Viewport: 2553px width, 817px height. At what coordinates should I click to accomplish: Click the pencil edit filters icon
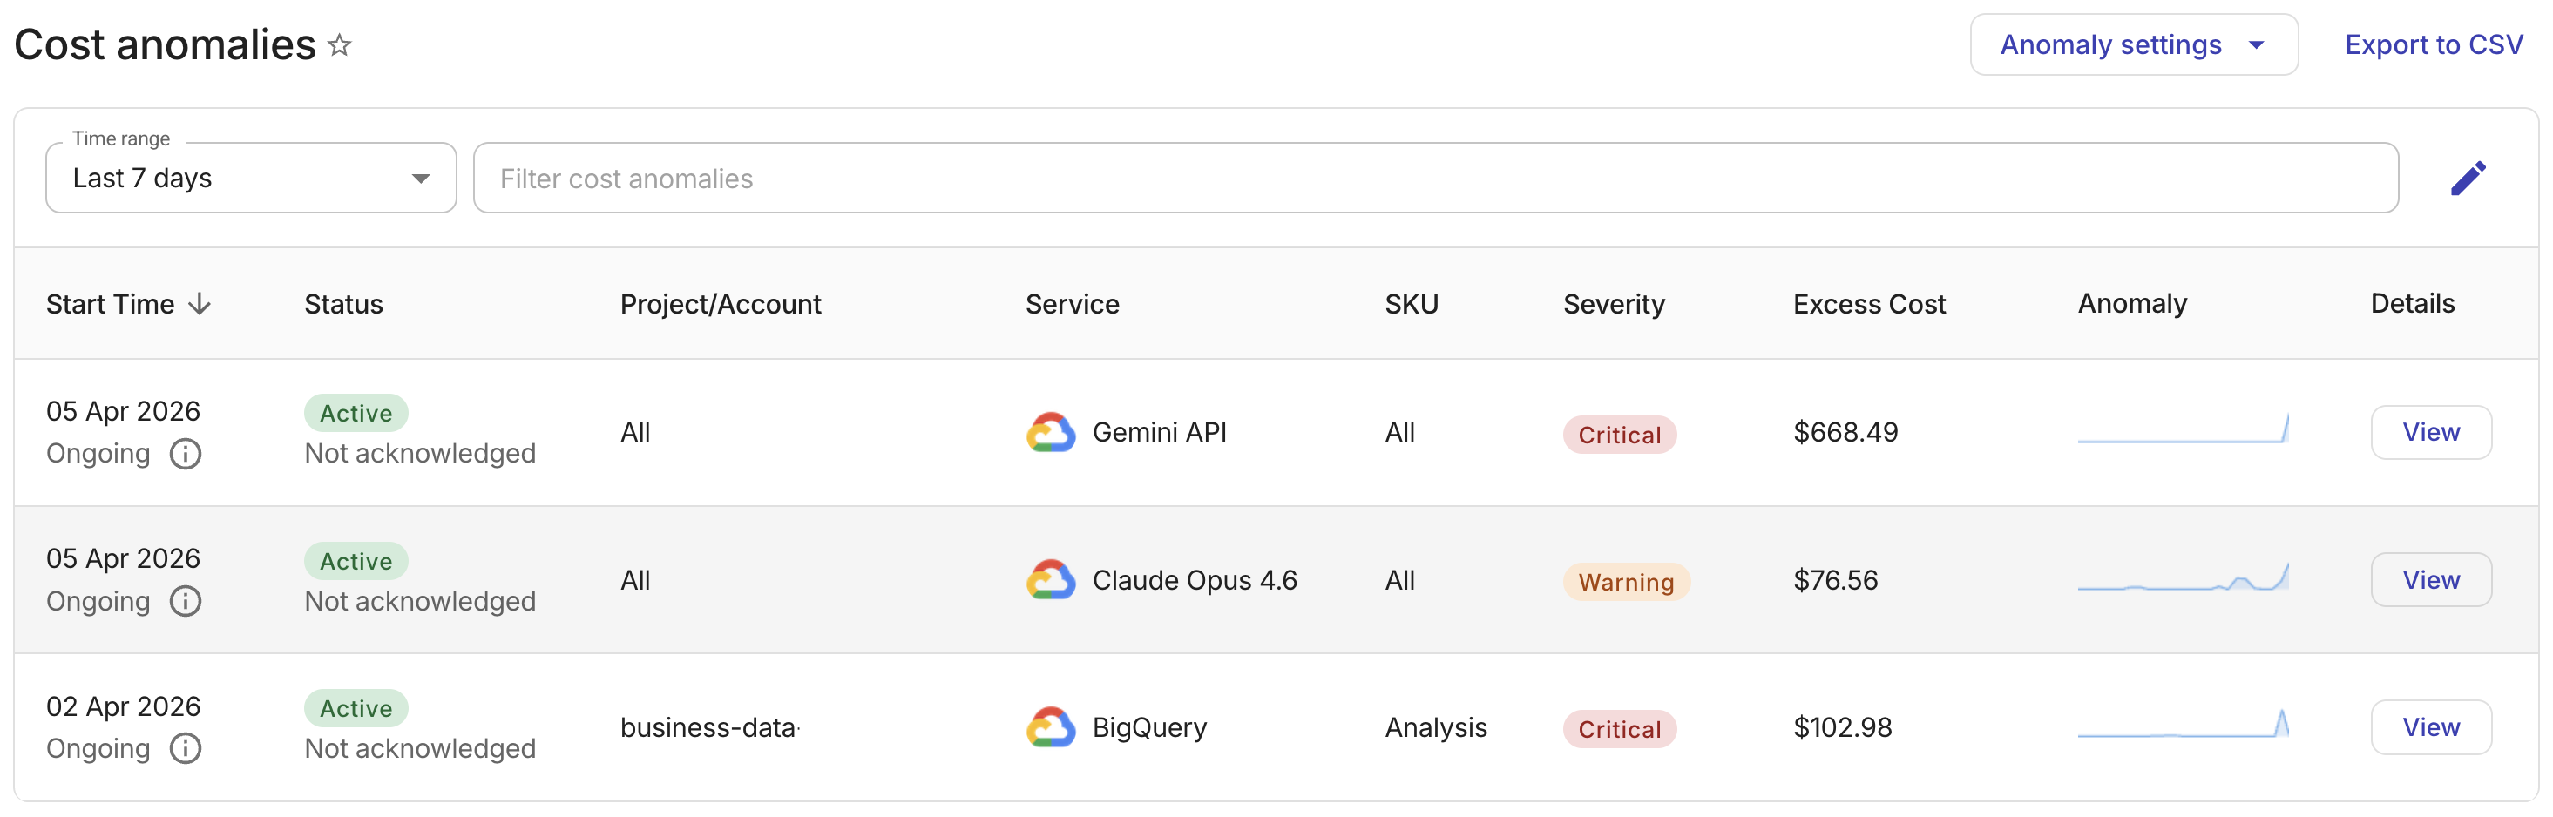[x=2468, y=179]
